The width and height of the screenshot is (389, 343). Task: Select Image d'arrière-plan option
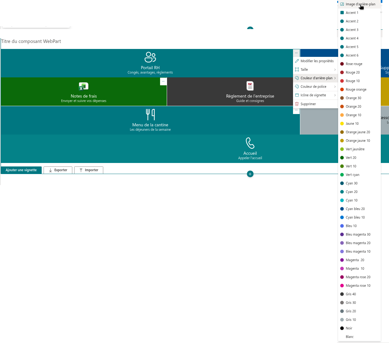point(359,4)
